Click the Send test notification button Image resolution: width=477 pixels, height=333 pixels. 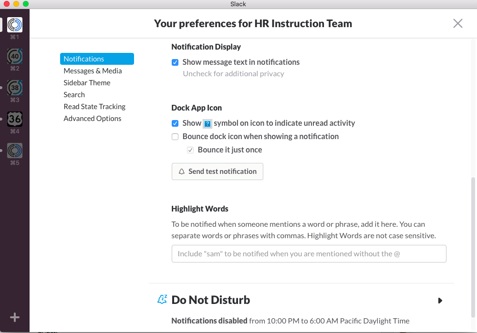(217, 172)
